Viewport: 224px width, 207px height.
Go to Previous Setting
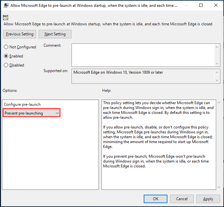pos(20,34)
